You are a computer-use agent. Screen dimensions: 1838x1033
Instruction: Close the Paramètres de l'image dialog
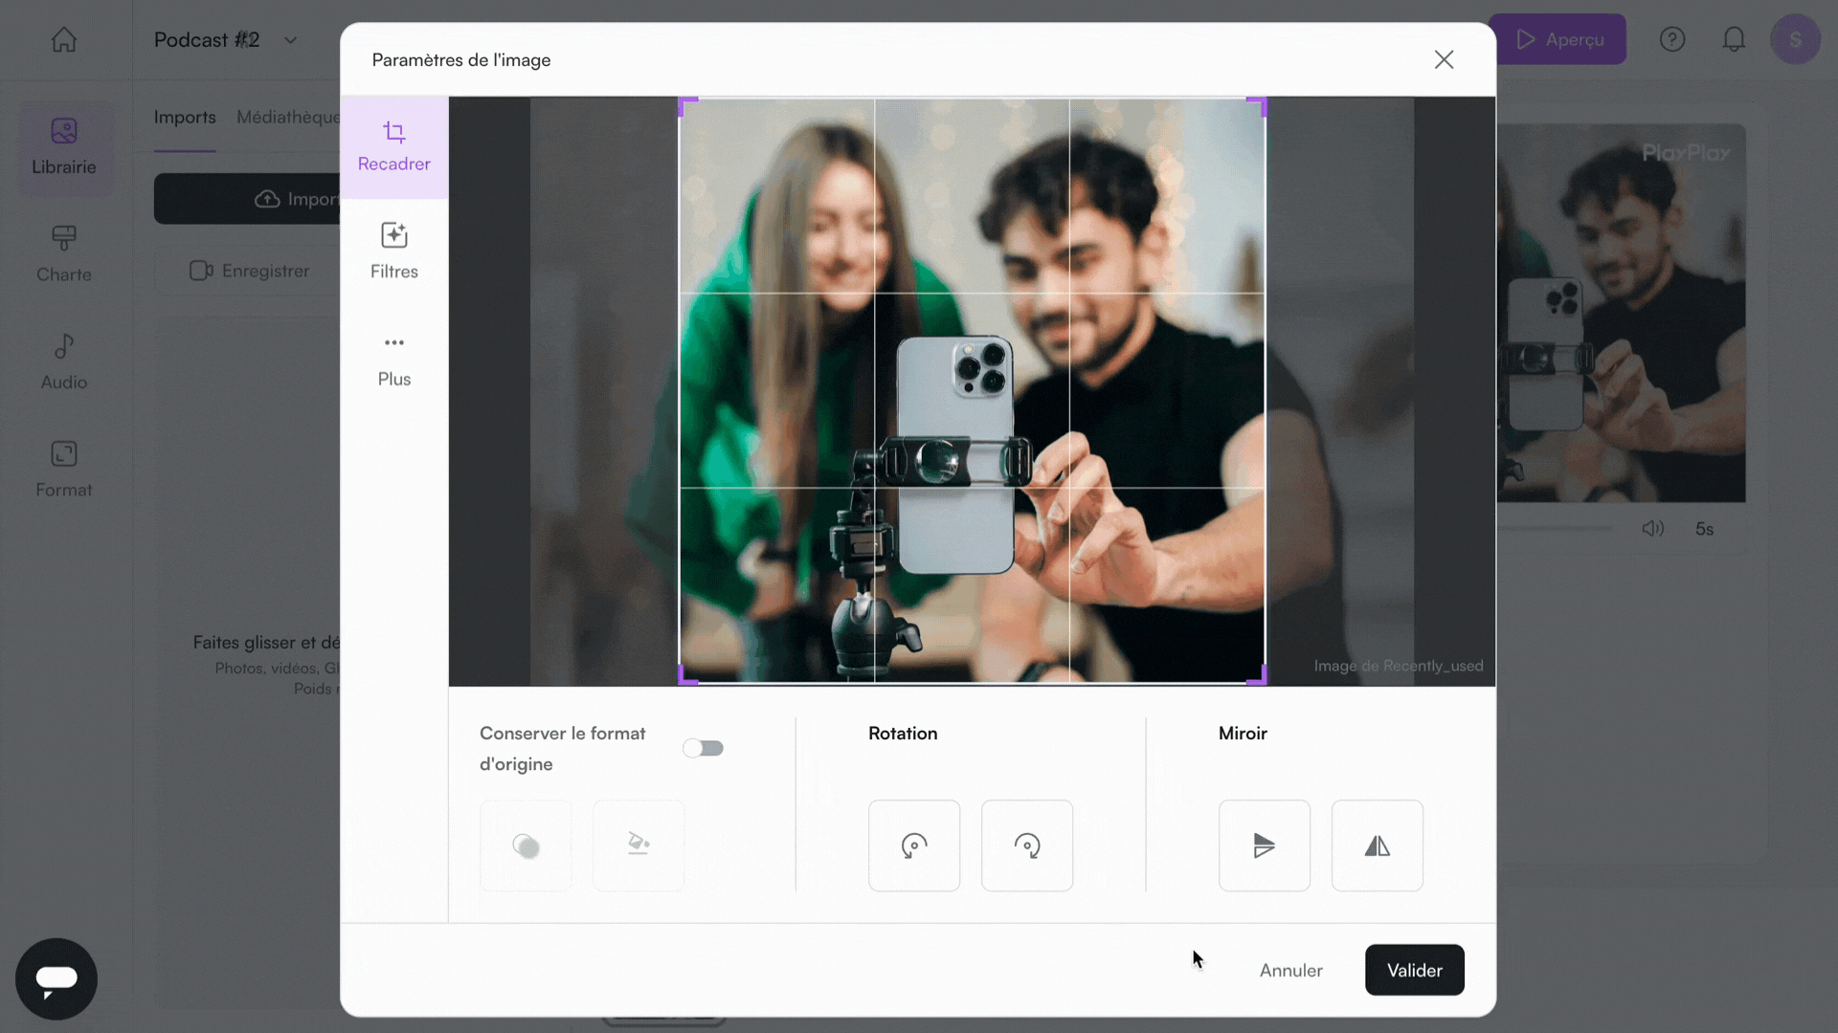[1444, 59]
